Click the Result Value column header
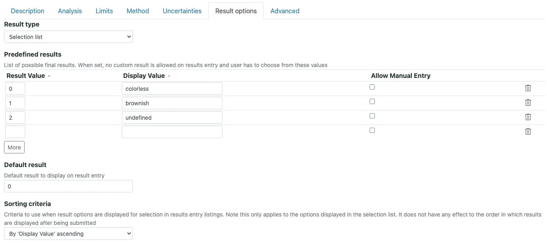Viewport: 547px width, 243px height. tap(26, 76)
